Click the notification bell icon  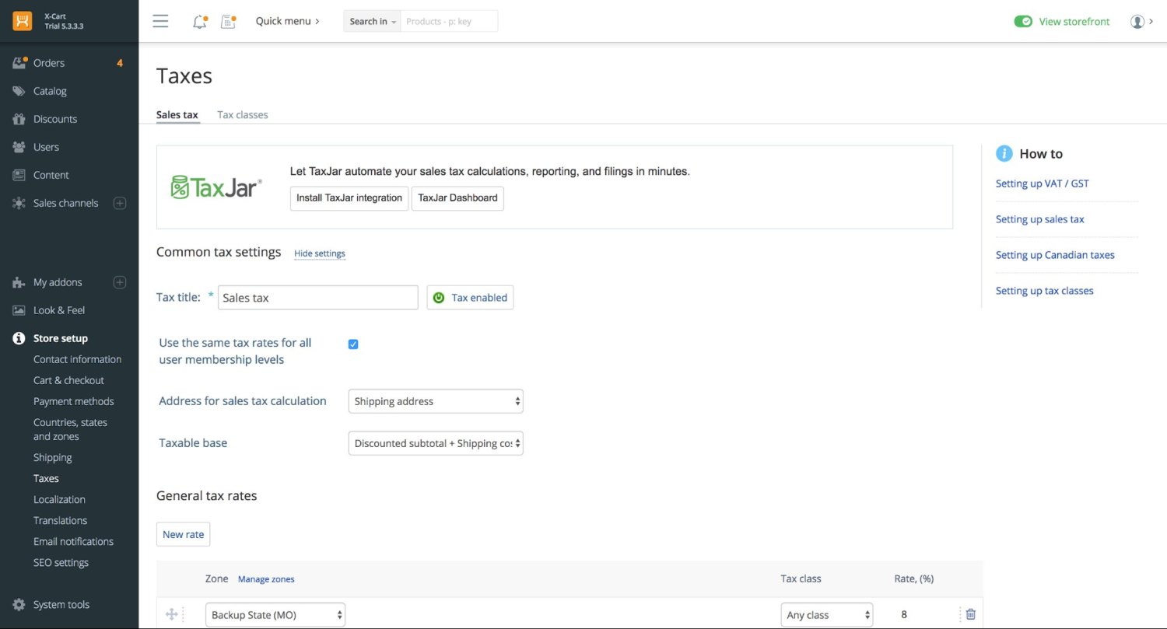tap(199, 21)
